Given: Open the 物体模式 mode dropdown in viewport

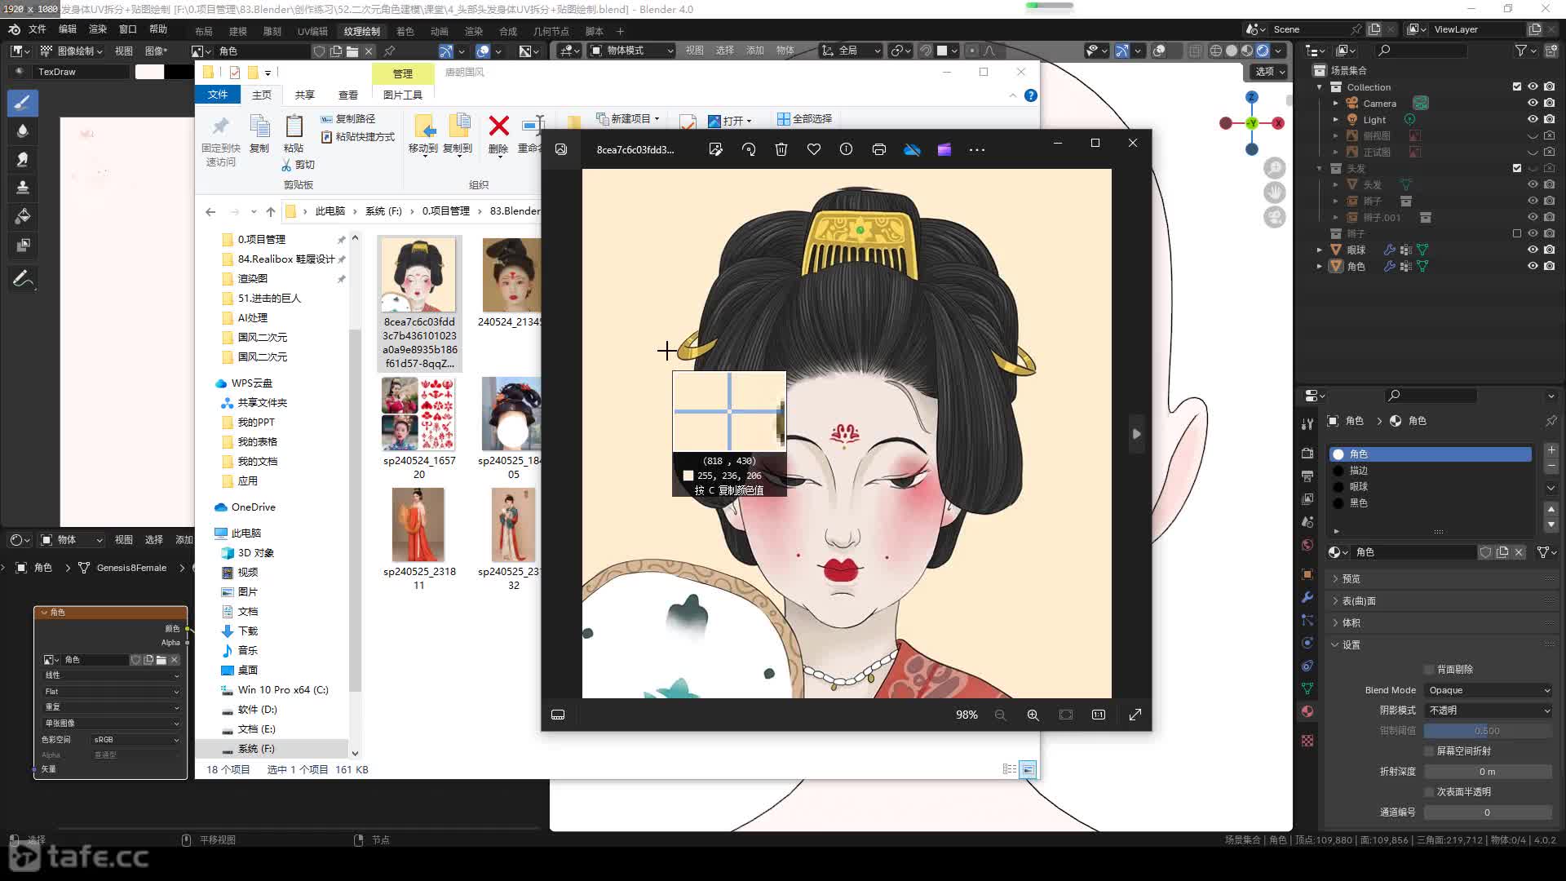Looking at the screenshot, I should pos(632,51).
